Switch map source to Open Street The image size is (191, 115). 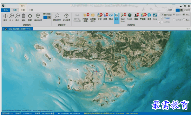123,18
